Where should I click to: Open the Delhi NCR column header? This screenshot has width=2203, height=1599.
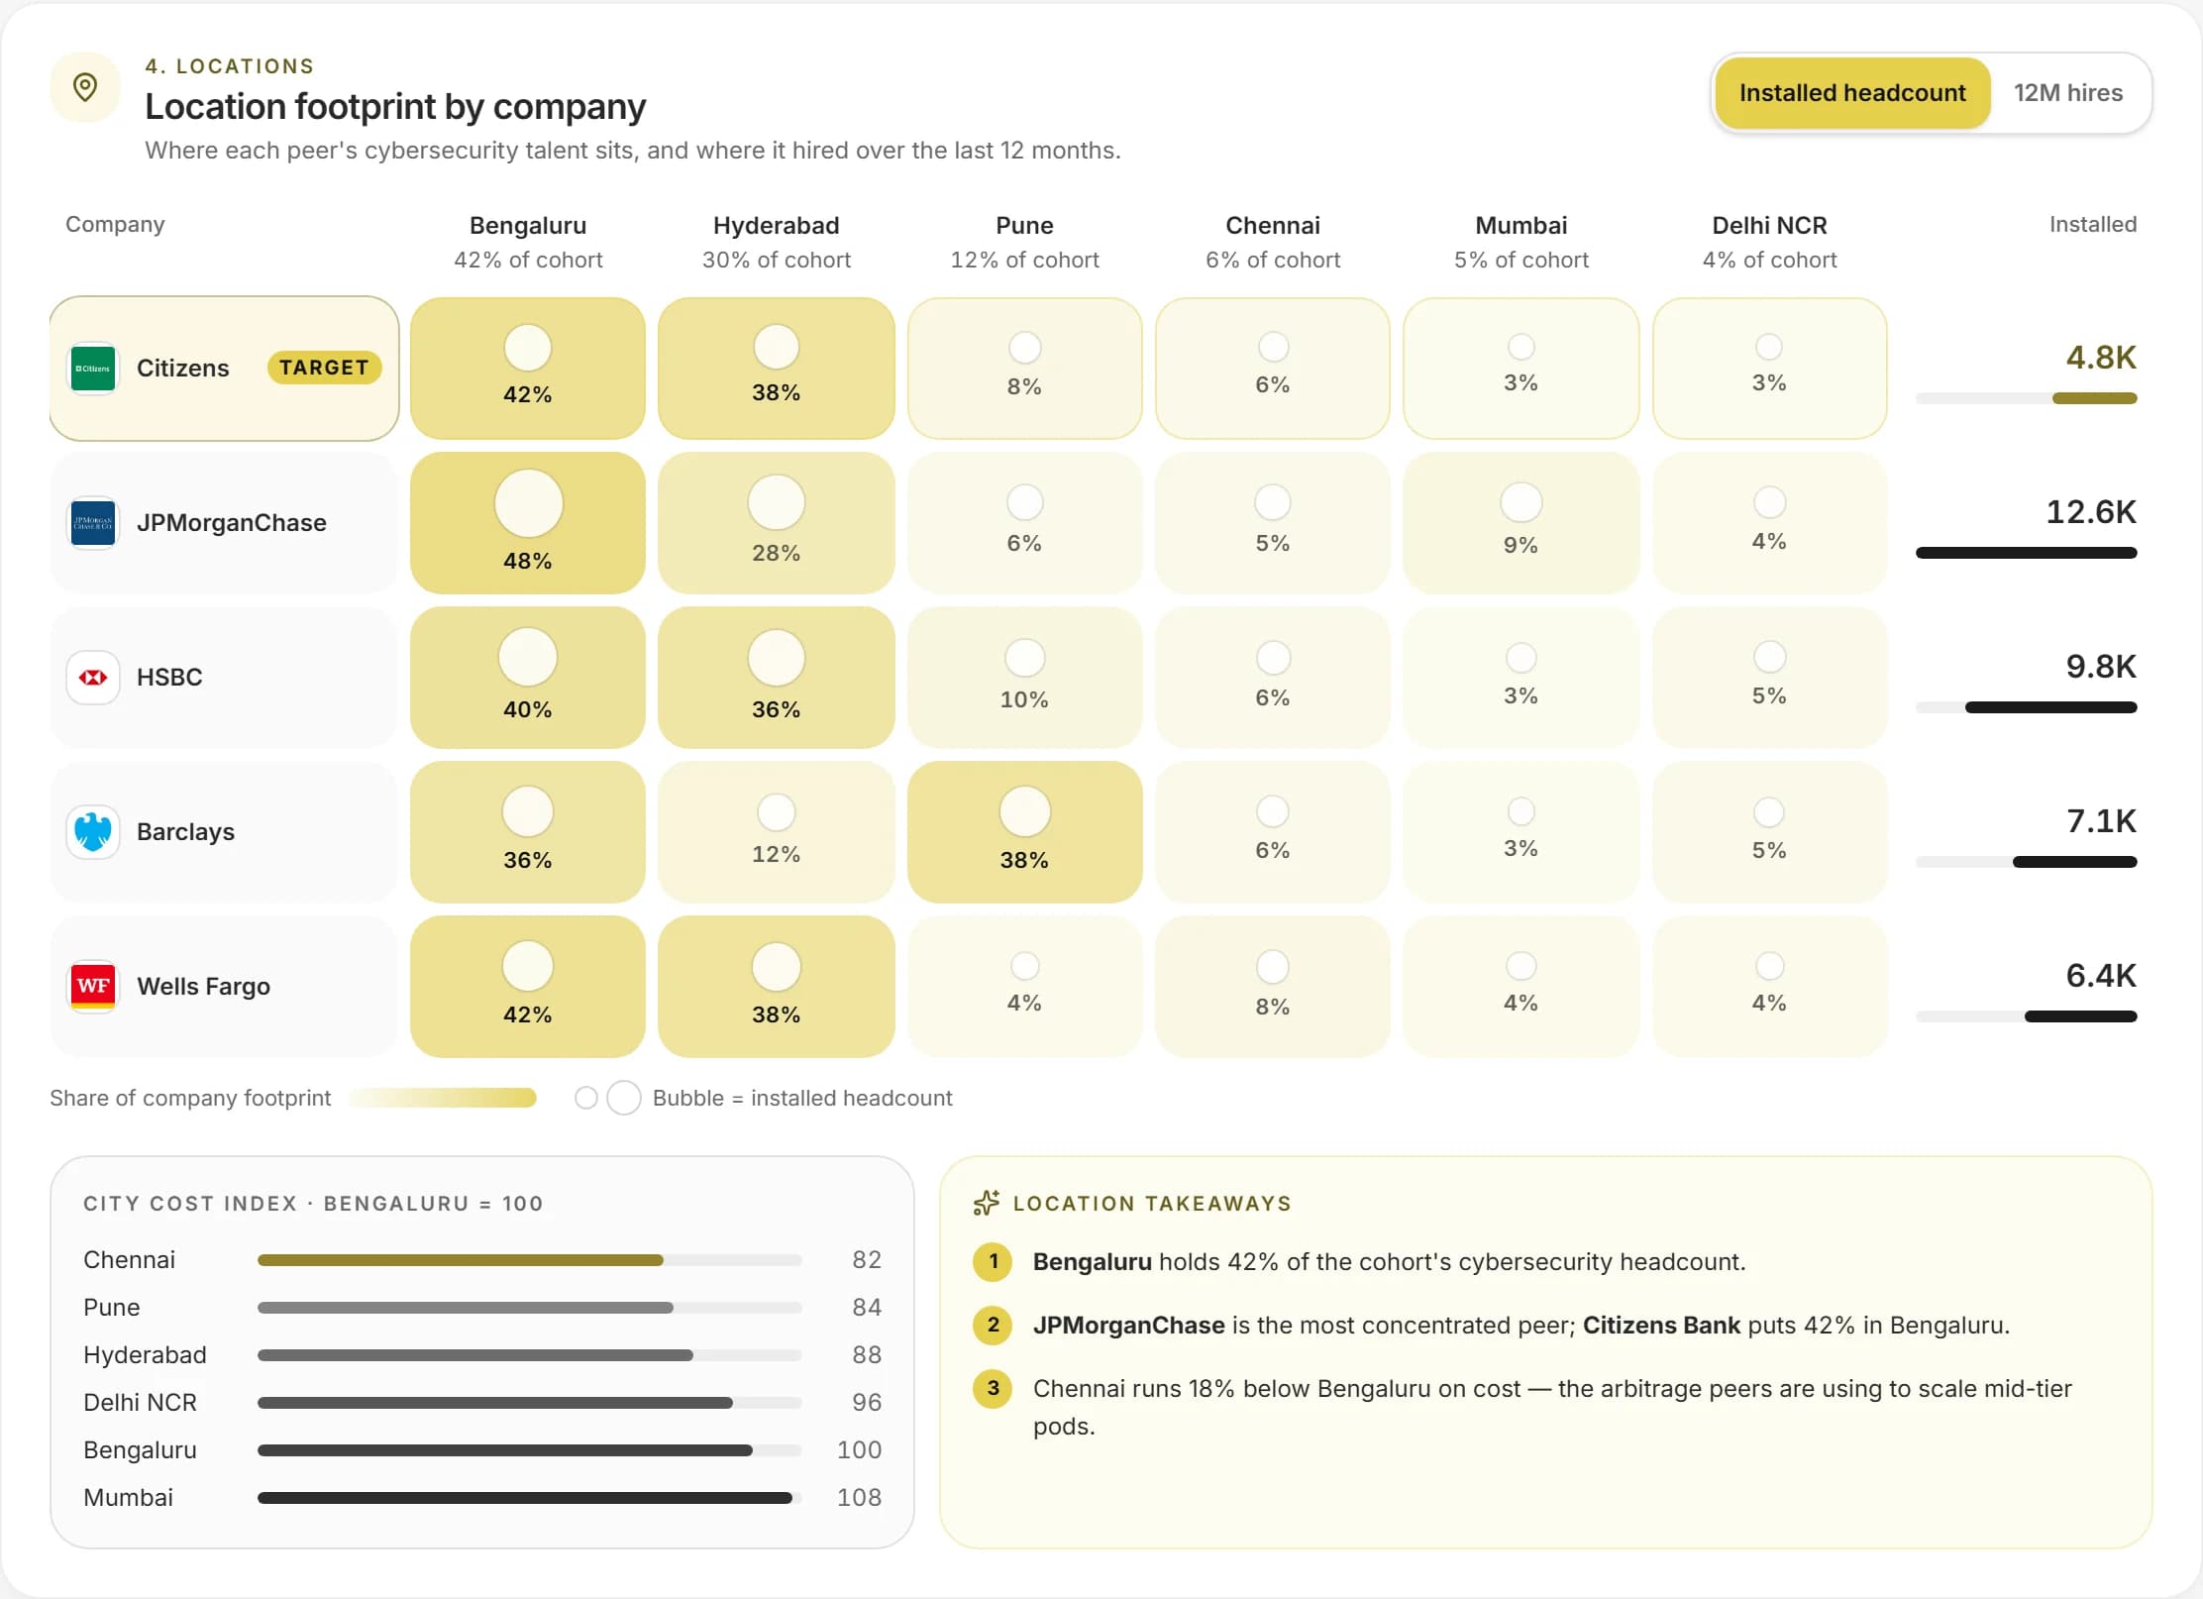pyautogui.click(x=1769, y=242)
